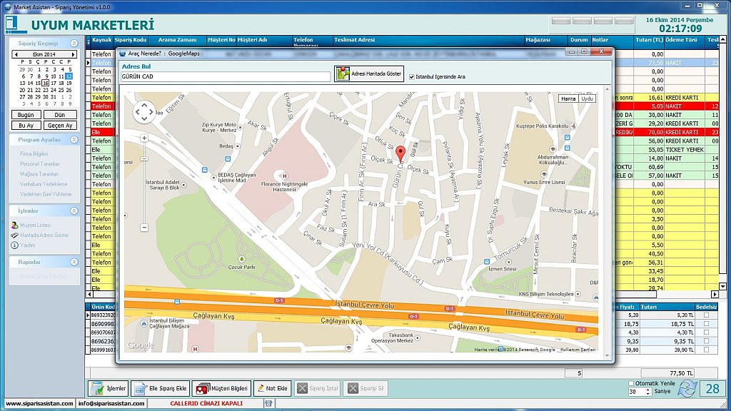Show today's orders with Bugün button
The image size is (731, 411).
tap(26, 115)
